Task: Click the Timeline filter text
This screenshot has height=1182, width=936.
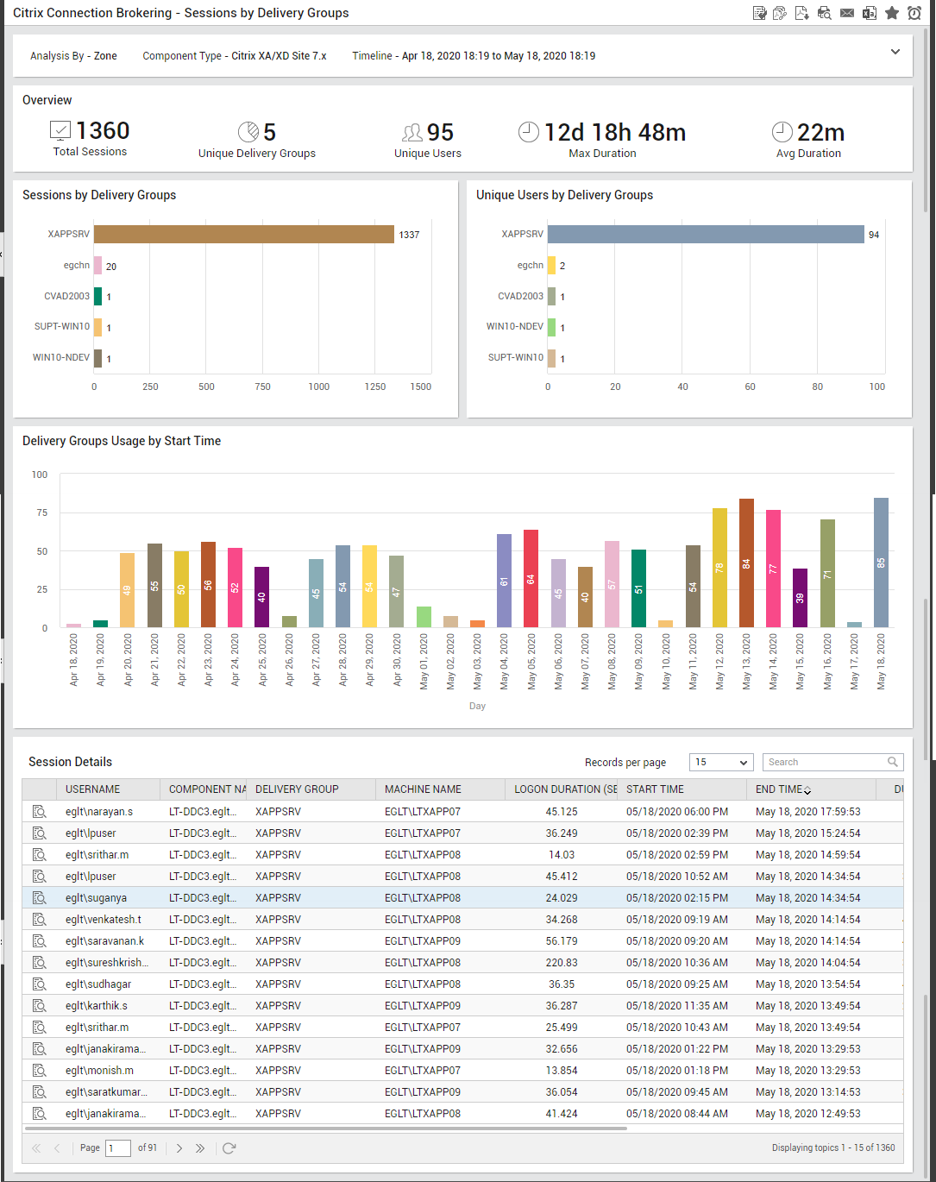Action: 474,55
